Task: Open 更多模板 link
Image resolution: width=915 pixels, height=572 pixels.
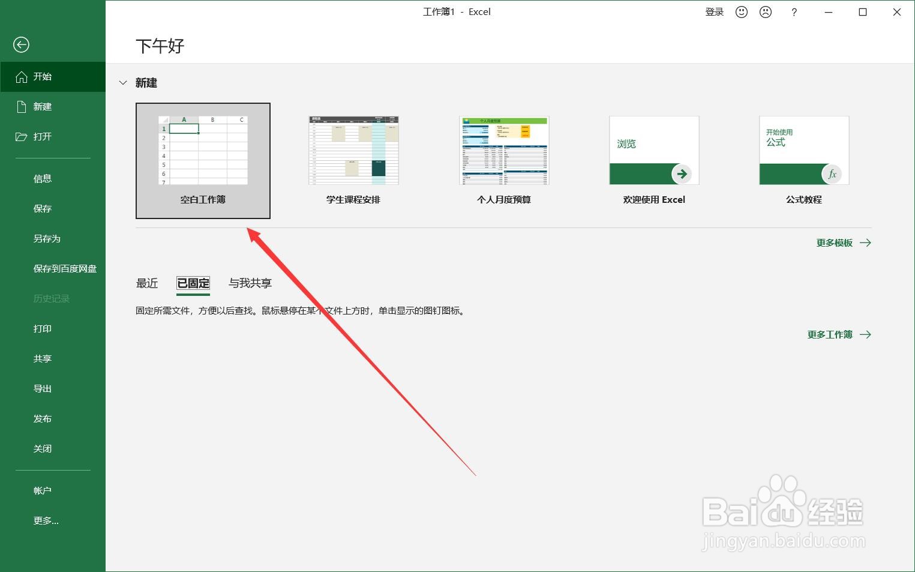Action: (835, 243)
